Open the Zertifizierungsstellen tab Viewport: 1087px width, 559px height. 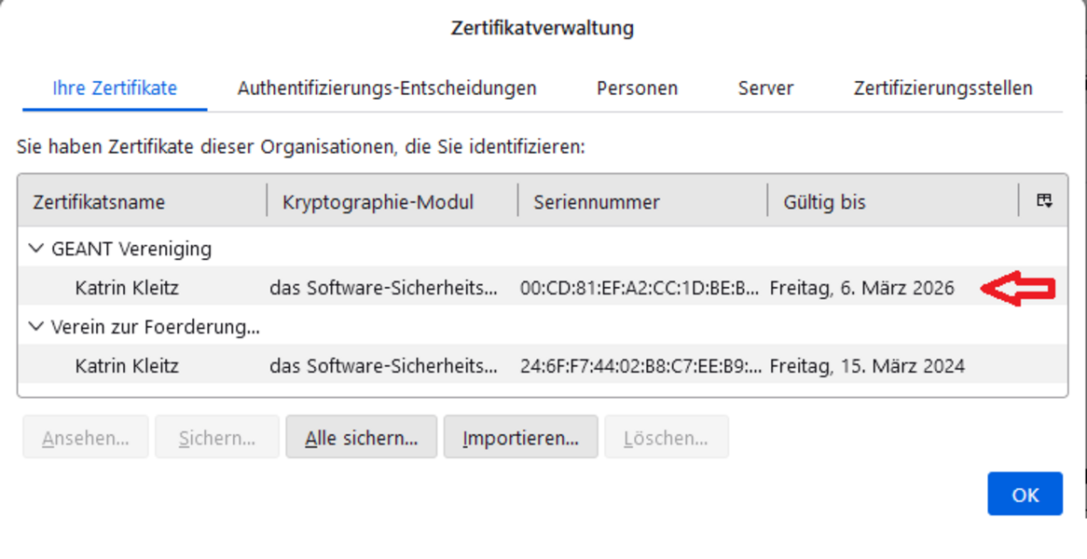(943, 89)
